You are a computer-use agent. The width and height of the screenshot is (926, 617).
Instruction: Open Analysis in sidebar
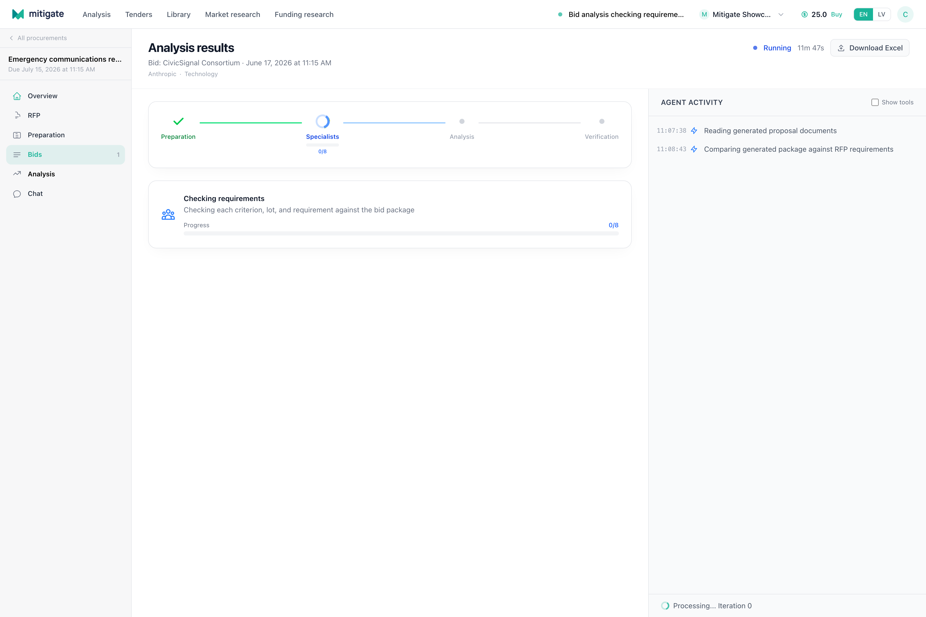click(65, 174)
